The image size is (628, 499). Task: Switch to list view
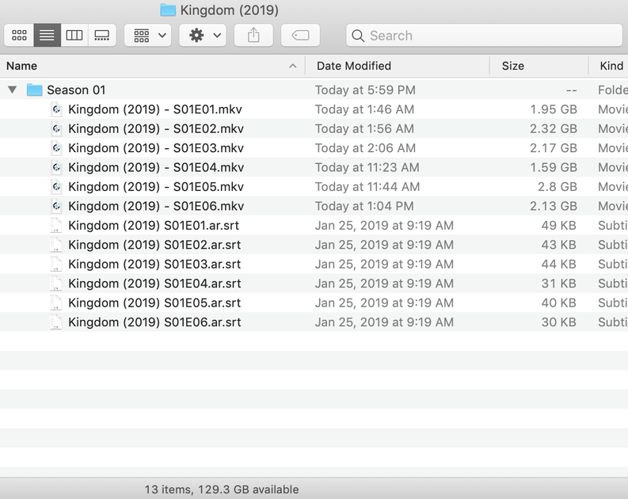pos(47,35)
